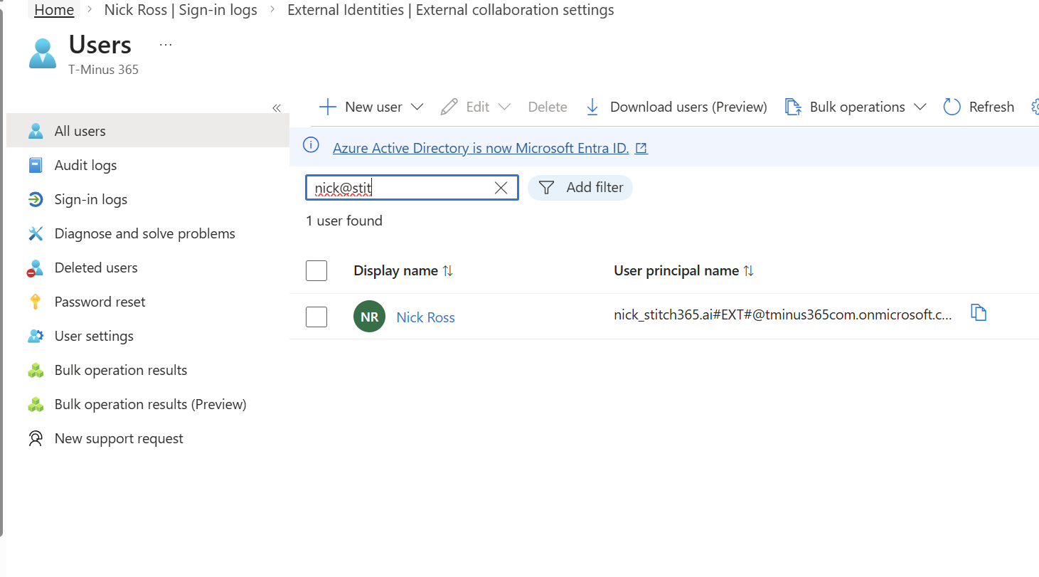Open the Bulk operations dropdown
1039x577 pixels.
[x=920, y=107]
